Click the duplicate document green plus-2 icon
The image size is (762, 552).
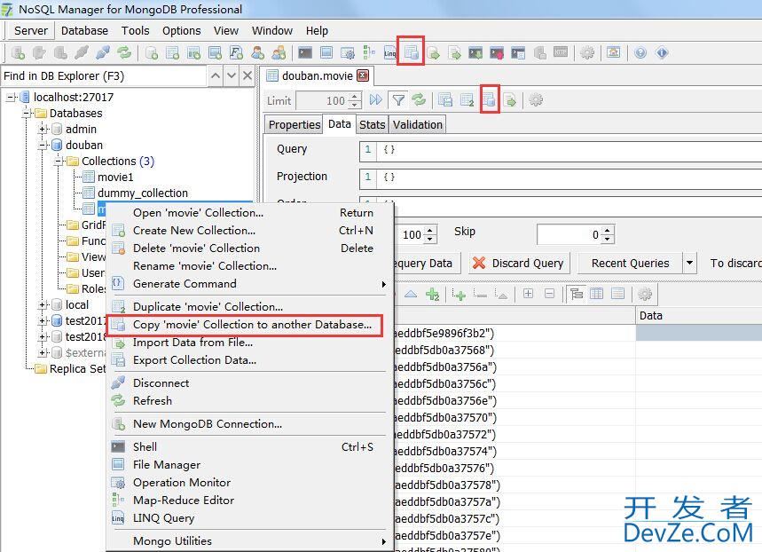432,294
